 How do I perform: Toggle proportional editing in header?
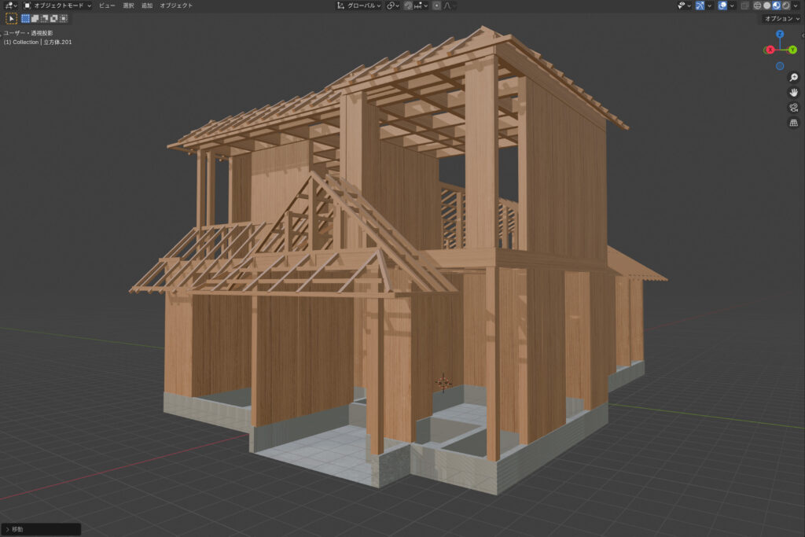[x=436, y=6]
